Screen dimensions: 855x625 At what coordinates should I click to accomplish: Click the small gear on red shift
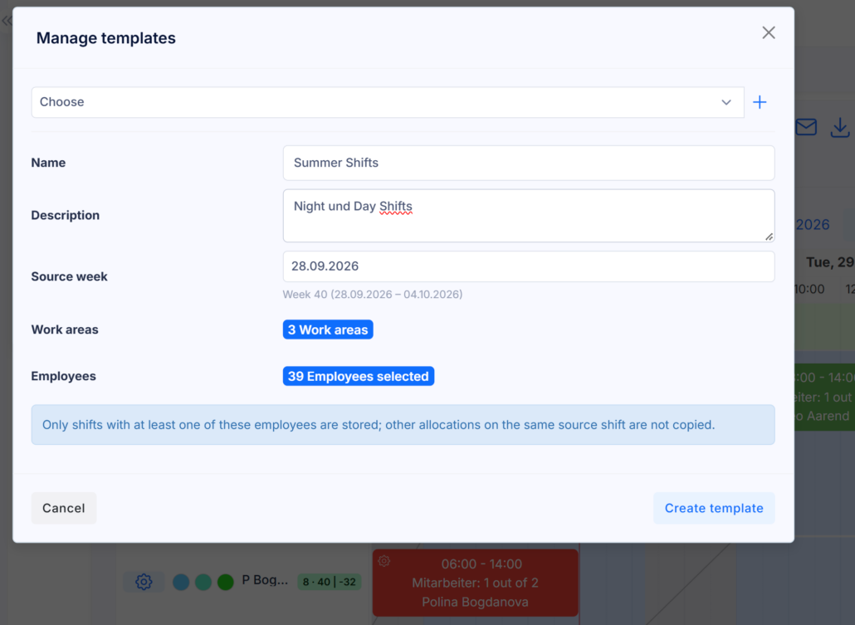[x=384, y=560]
